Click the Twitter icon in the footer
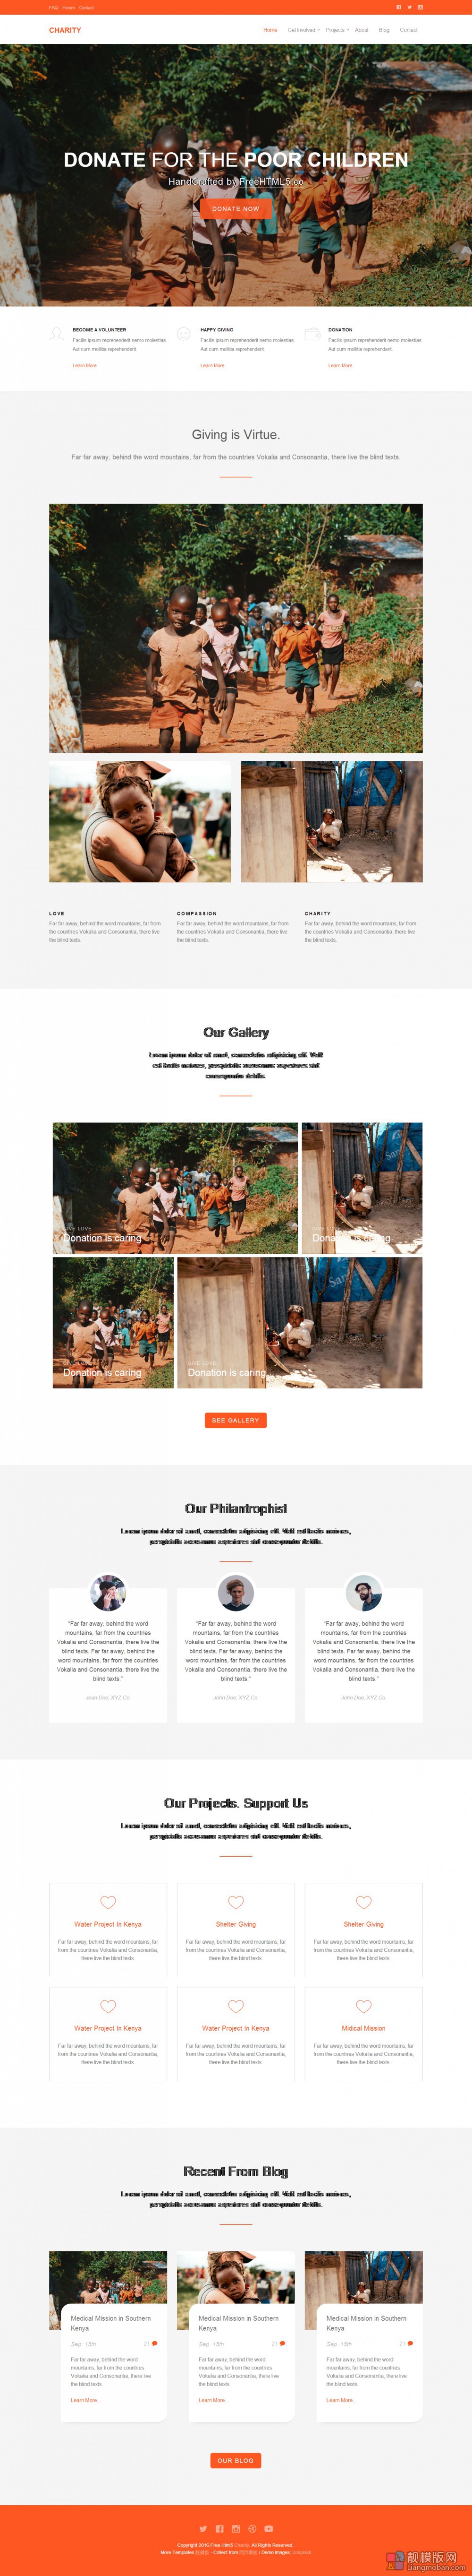The width and height of the screenshot is (472, 2576). point(203,2529)
